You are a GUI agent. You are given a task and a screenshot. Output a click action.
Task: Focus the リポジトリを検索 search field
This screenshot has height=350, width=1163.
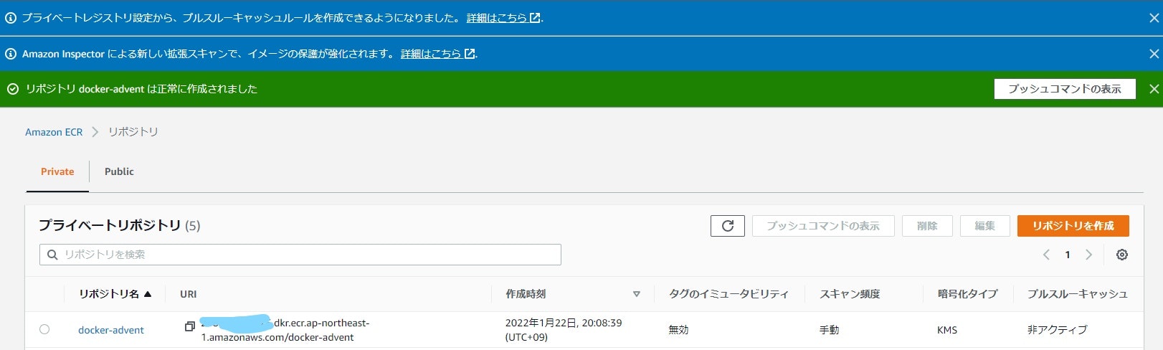coord(300,255)
